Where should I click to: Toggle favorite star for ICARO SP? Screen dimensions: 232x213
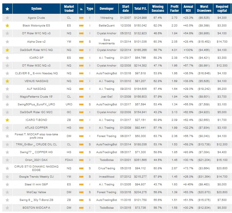(x=7, y=58)
